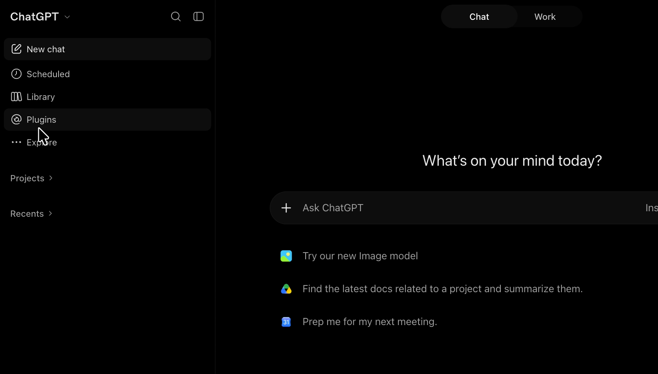Switch to the Work tab

click(545, 17)
